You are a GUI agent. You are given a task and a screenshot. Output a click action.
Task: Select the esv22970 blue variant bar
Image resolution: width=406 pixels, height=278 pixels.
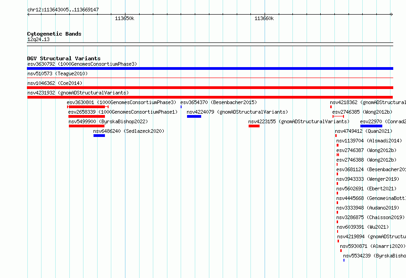point(371,126)
